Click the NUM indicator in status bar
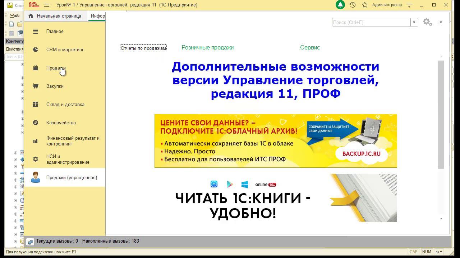Image resolution: width=460 pixels, height=258 pixels. (x=427, y=252)
